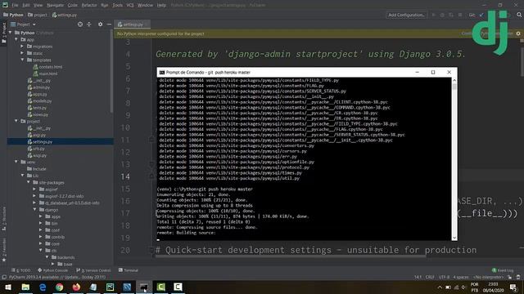Collapse the site-packages folder
This screenshot has width=524, height=294.
[28, 182]
